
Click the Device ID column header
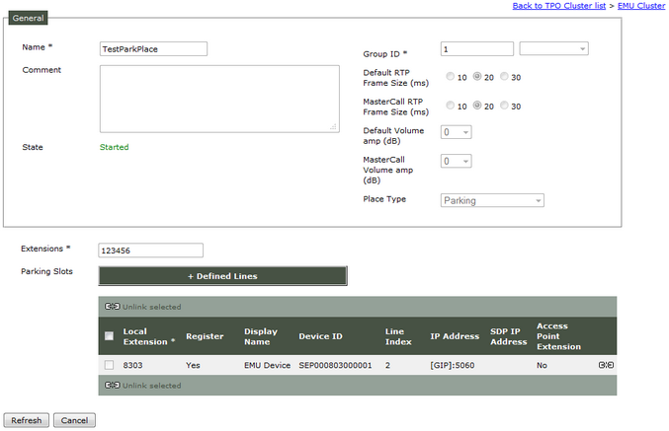pos(320,336)
